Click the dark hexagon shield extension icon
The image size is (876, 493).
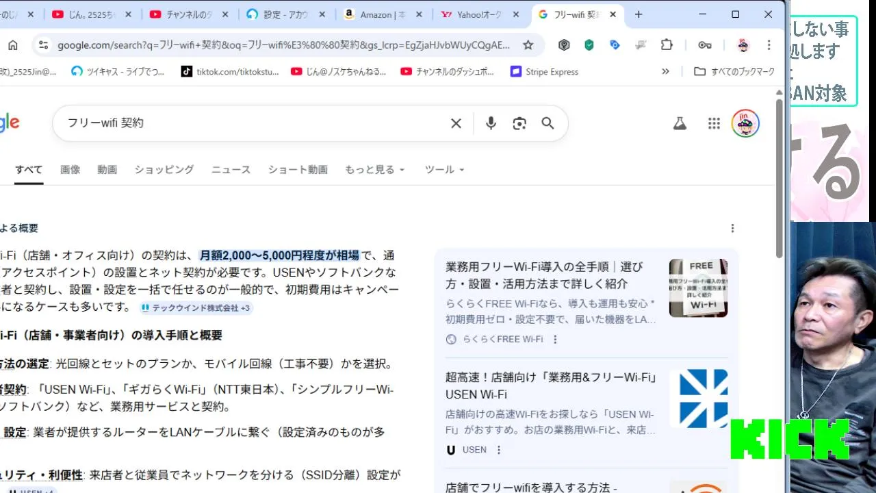[x=564, y=45]
